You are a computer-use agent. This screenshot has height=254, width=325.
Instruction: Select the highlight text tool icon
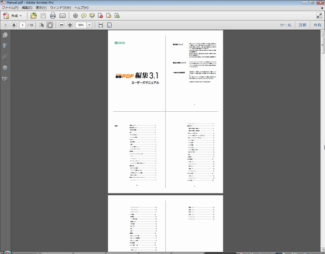point(92,16)
